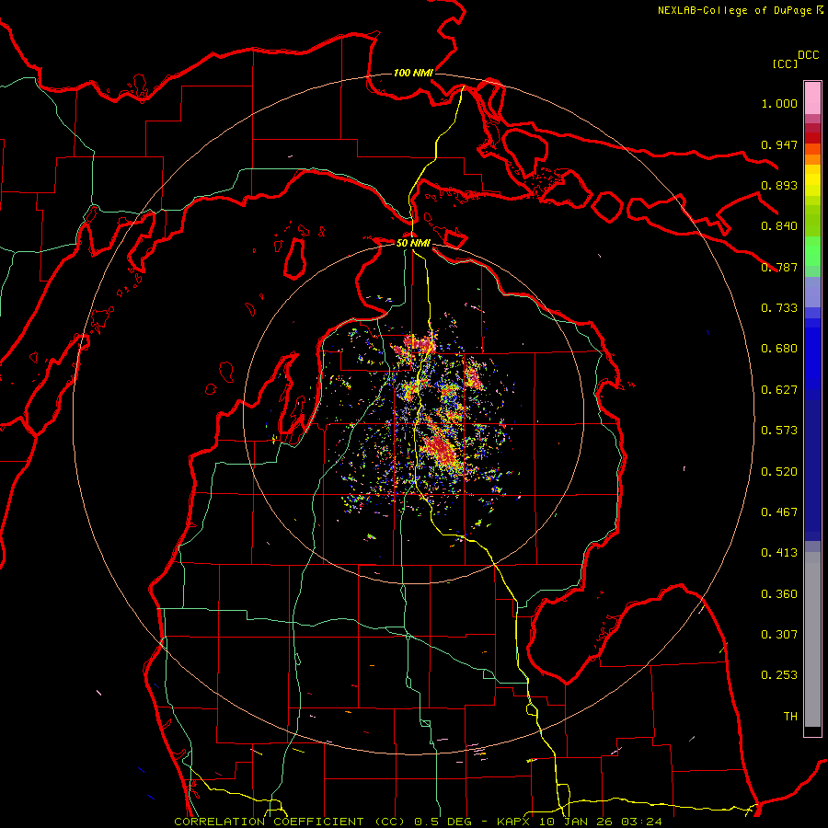828x828 pixels.
Task: Click the 0.573 scale value
Action: tap(779, 431)
